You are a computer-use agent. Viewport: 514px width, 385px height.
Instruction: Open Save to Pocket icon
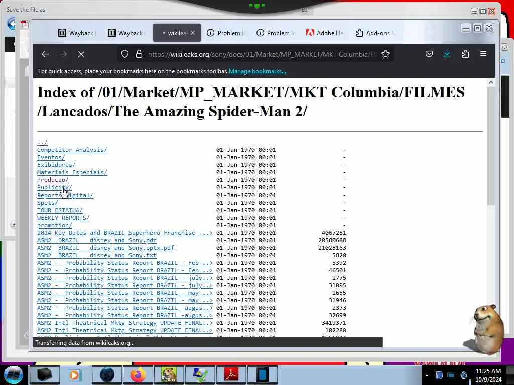pos(429,54)
